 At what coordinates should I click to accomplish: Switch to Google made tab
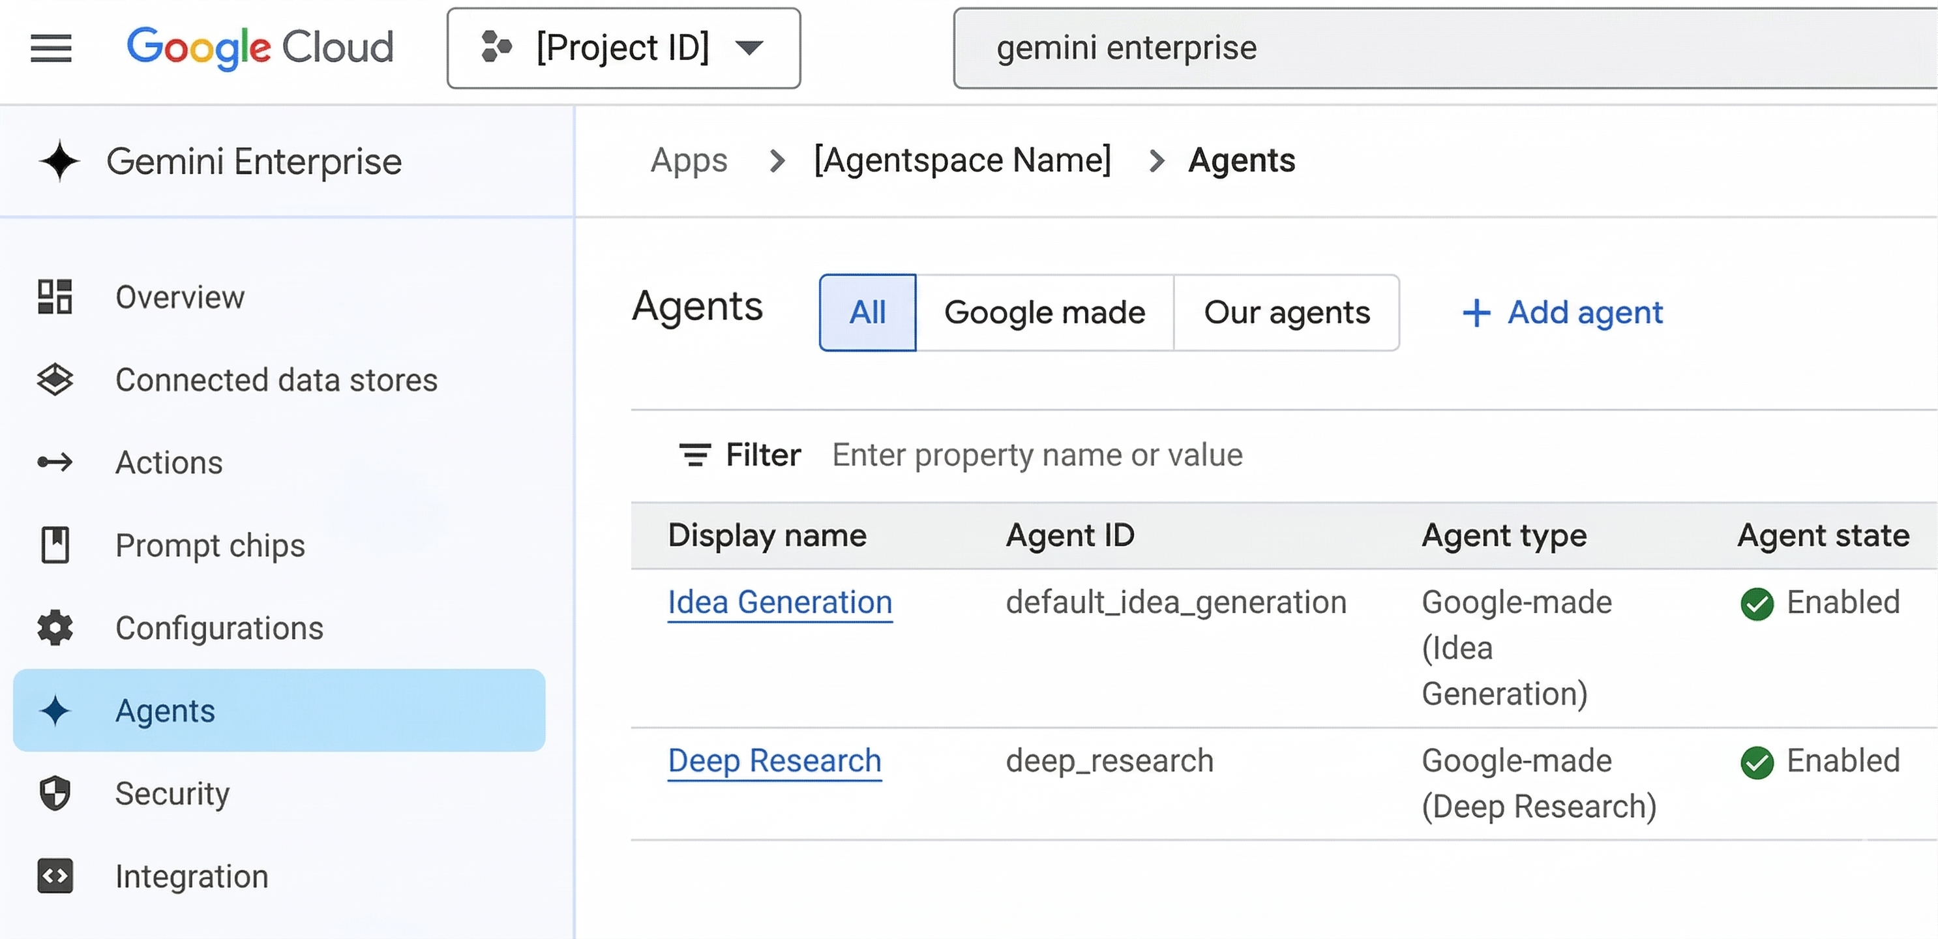(x=1044, y=312)
